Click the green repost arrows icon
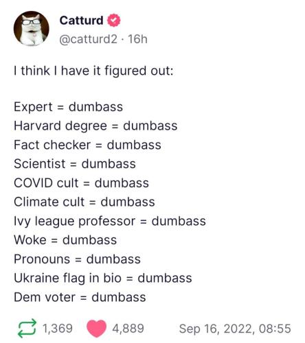 [27, 329]
